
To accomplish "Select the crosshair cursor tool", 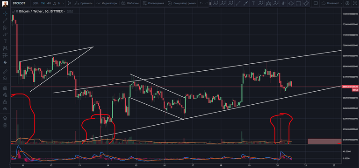I will pyautogui.click(x=5, y=13).
